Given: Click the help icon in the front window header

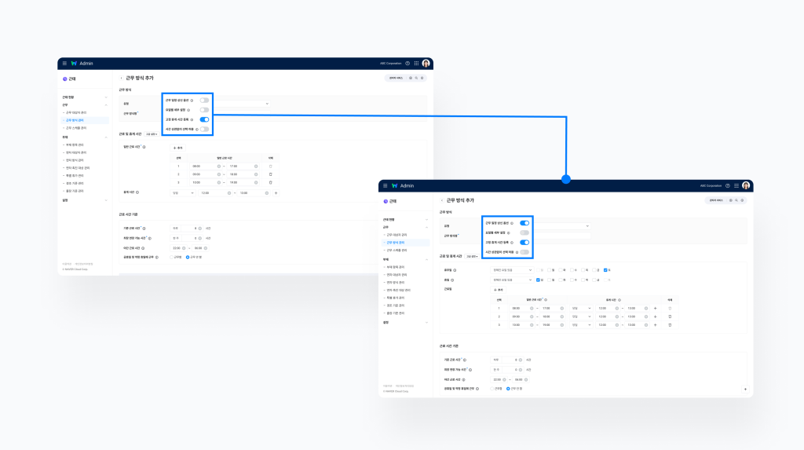Looking at the screenshot, I should pos(728,186).
